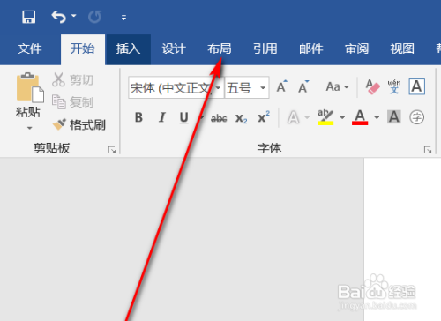Screen dimensions: 441x321
Task: Open the 文件 (File) tab
Action: (29, 49)
